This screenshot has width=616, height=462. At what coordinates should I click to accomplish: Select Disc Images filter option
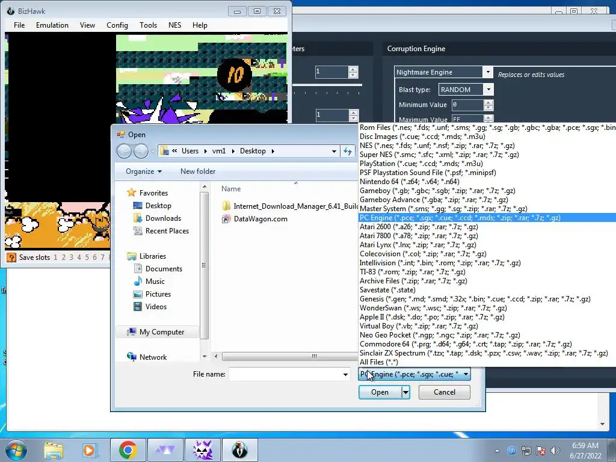(487, 137)
